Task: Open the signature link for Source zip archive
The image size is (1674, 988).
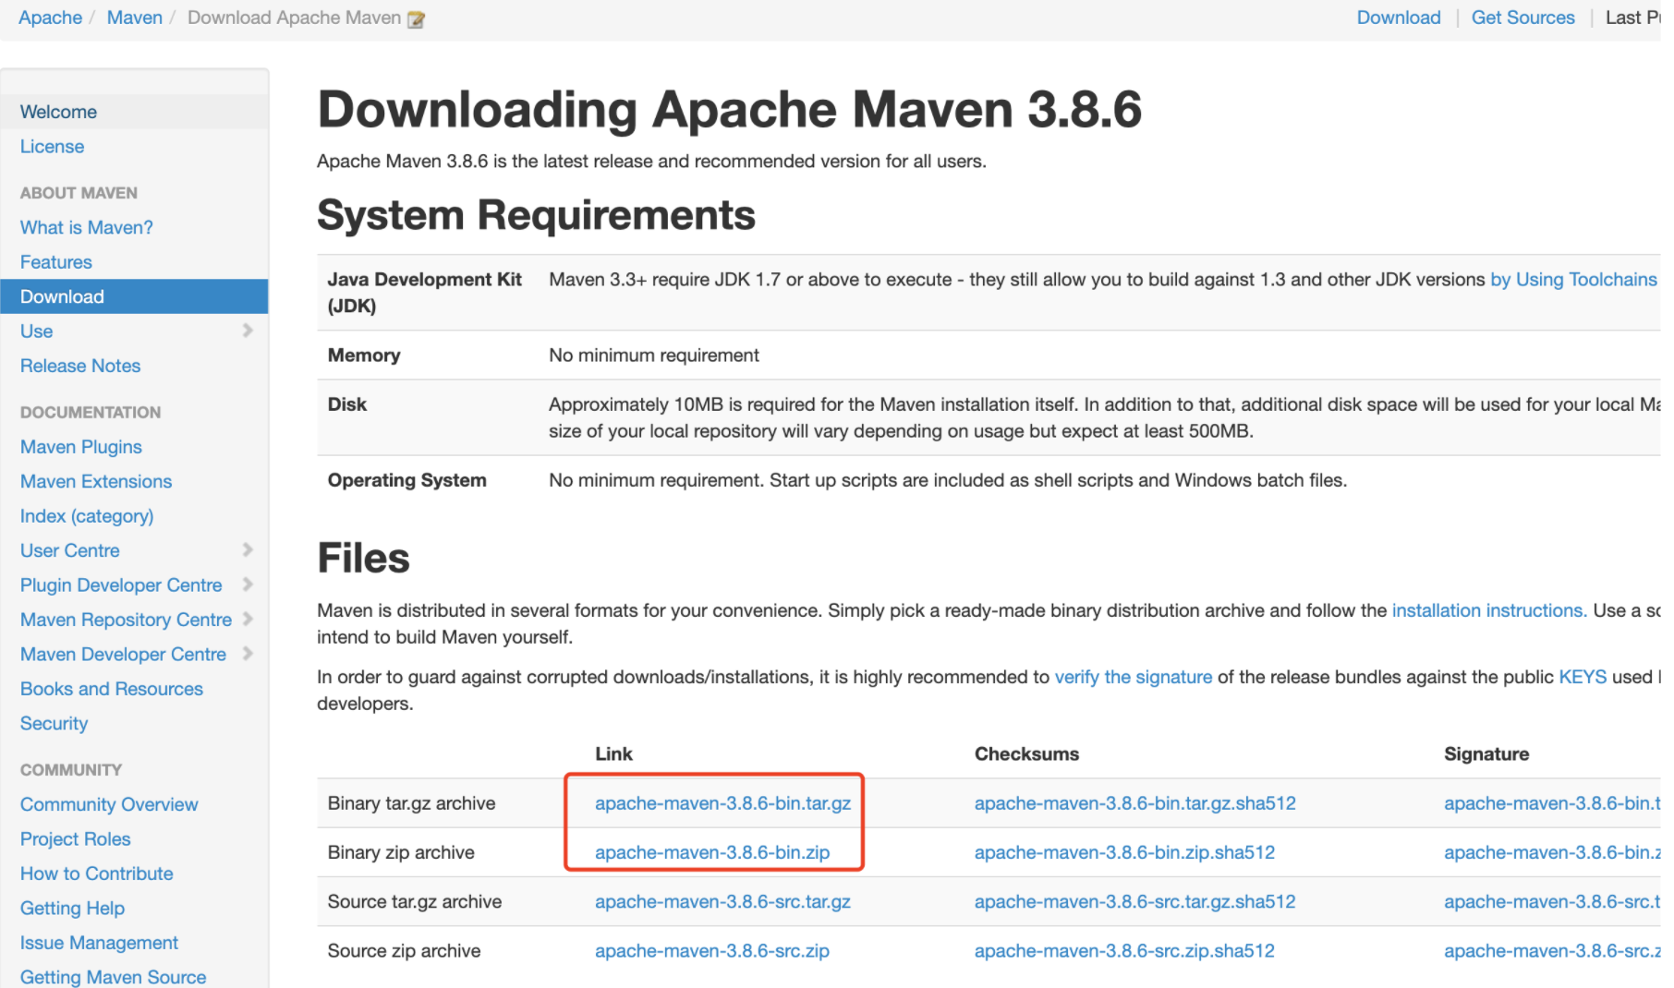Action: click(1552, 951)
